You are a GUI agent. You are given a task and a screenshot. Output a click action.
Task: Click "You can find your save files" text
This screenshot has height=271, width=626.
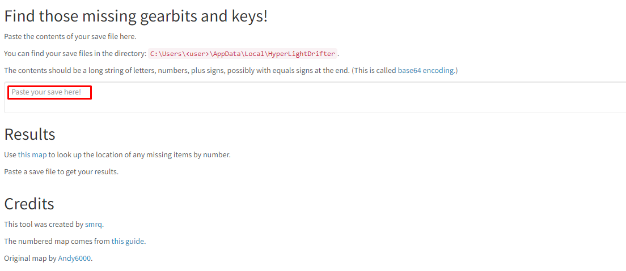point(57,54)
